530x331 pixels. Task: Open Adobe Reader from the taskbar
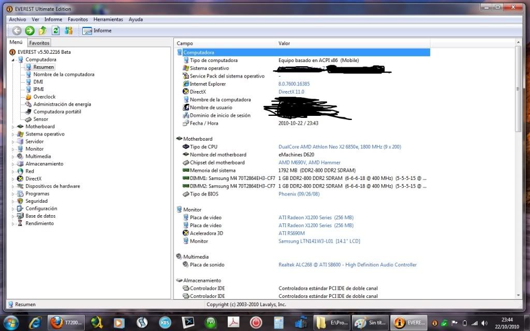(x=233, y=323)
